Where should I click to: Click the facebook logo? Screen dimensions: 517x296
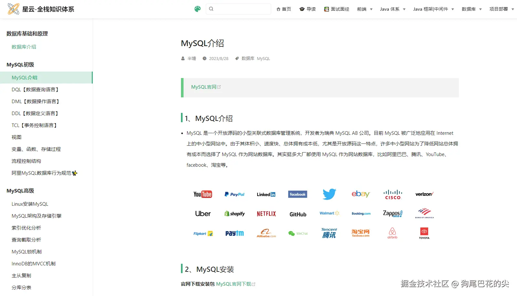(298, 194)
